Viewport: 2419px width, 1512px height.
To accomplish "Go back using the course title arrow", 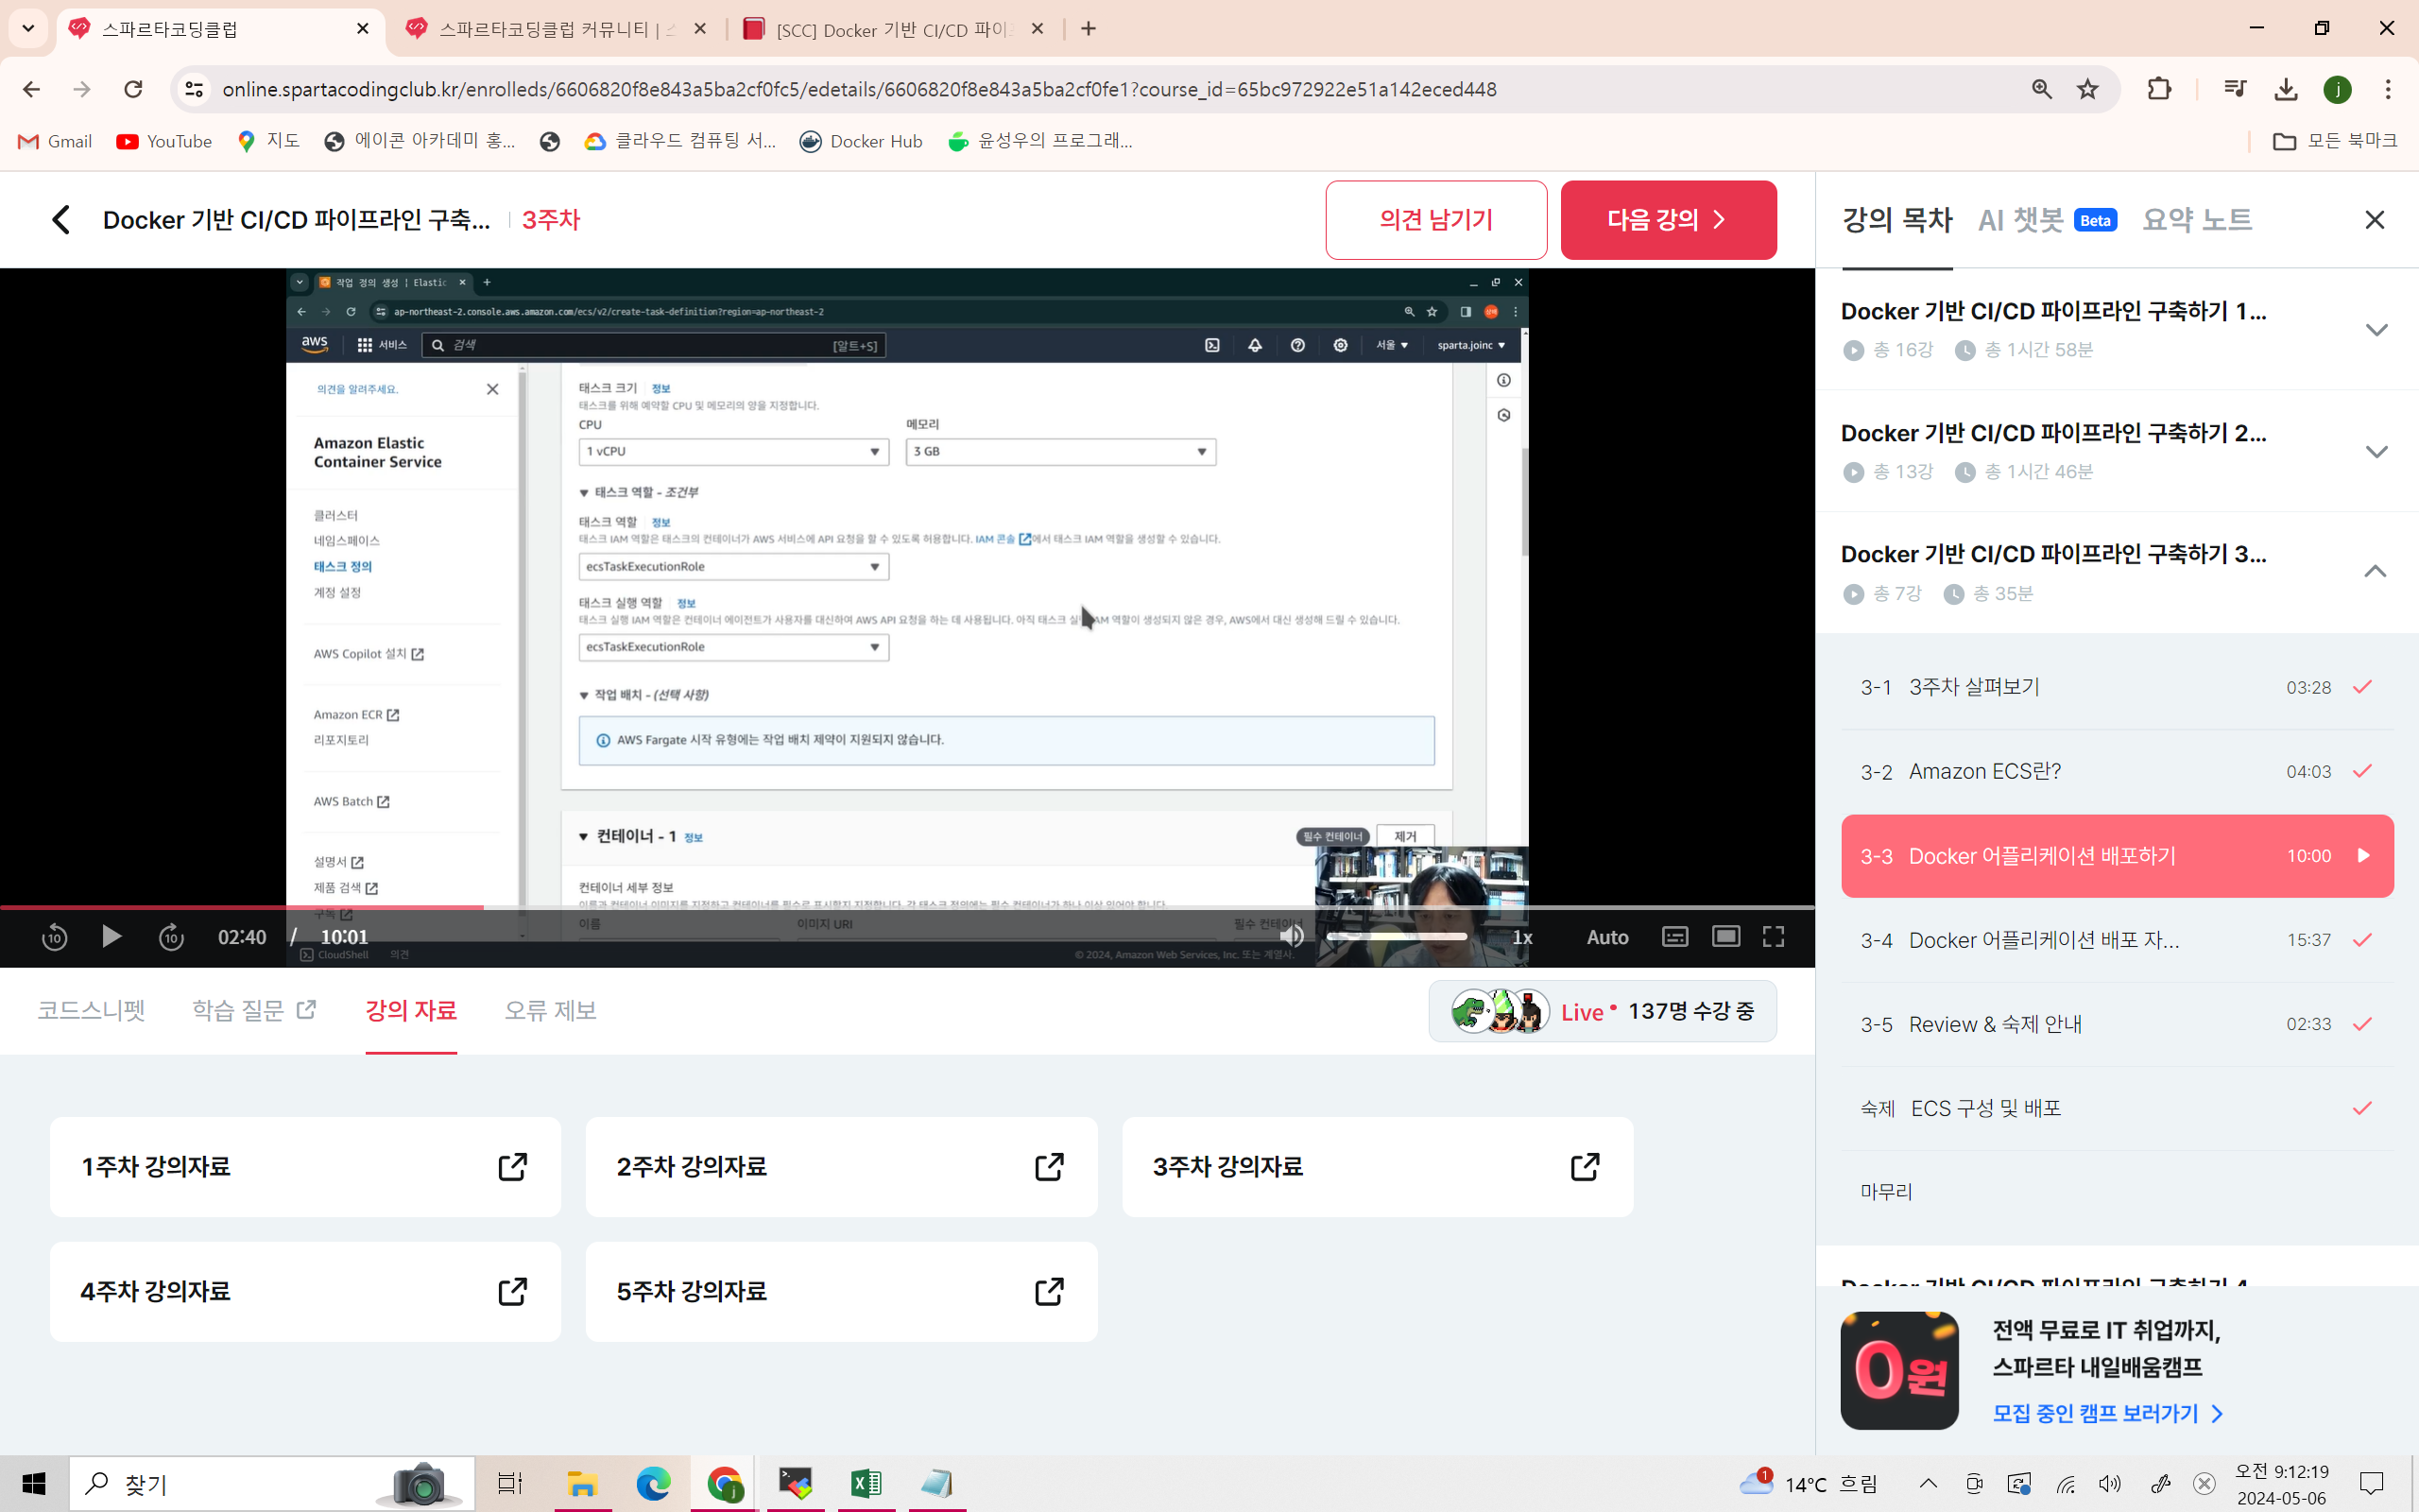I will [61, 220].
